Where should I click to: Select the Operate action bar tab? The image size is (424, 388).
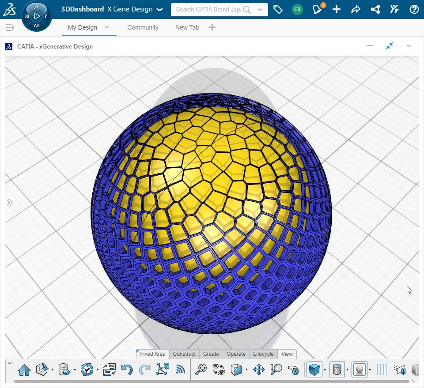coord(236,354)
